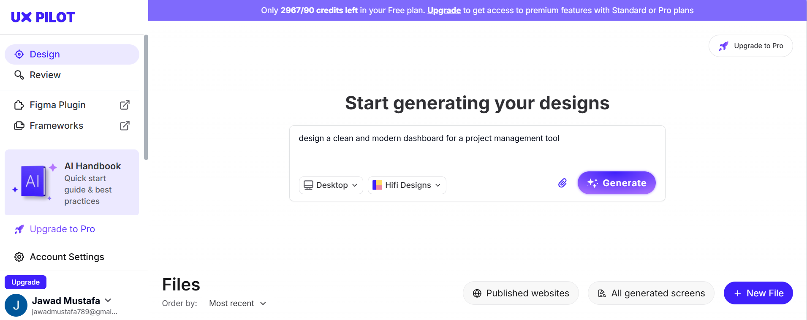Viewport: 807px width, 320px height.
Task: Open Figma Plugin external link icon
Action: (125, 105)
